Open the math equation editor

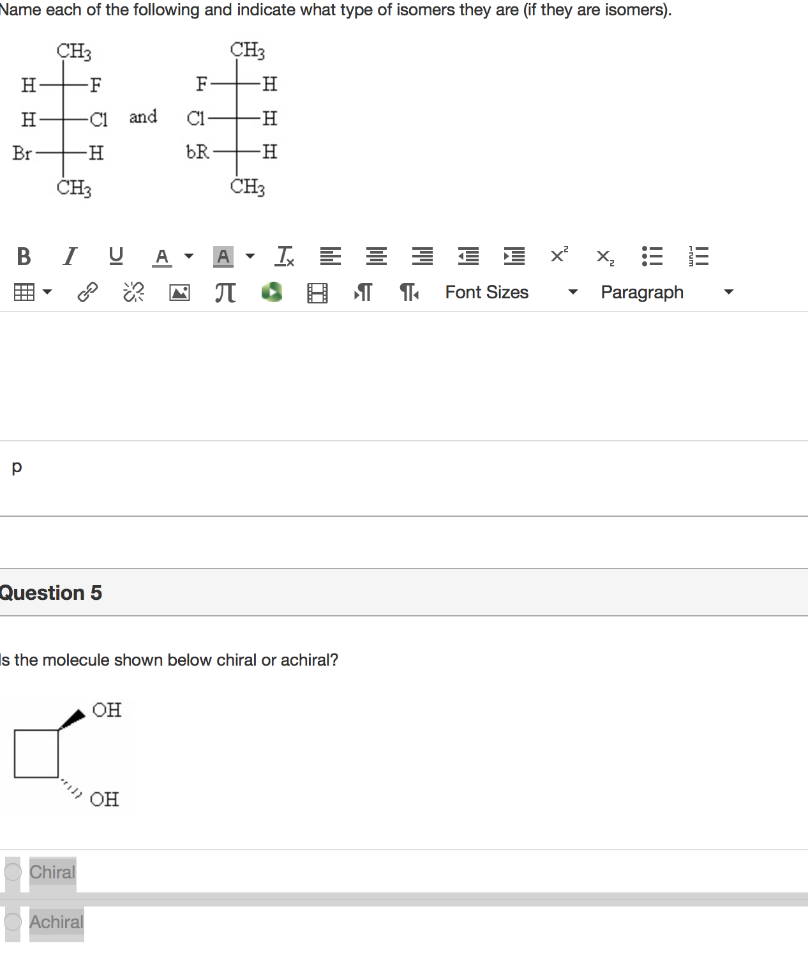pos(225,293)
